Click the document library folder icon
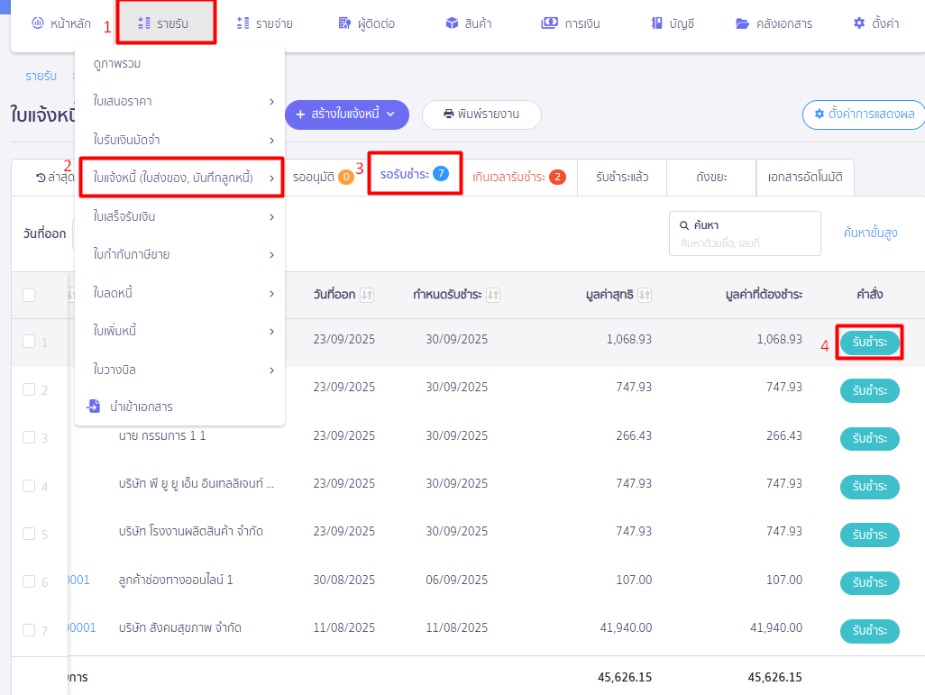Image resolution: width=925 pixels, height=695 pixels. 742,23
